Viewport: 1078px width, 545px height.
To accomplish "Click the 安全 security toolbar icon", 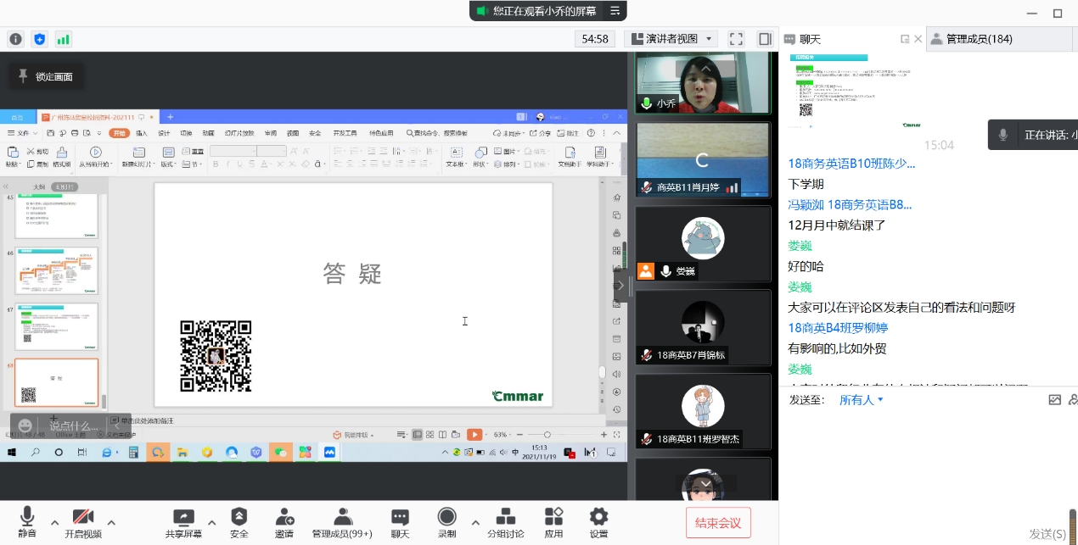I will (x=239, y=523).
